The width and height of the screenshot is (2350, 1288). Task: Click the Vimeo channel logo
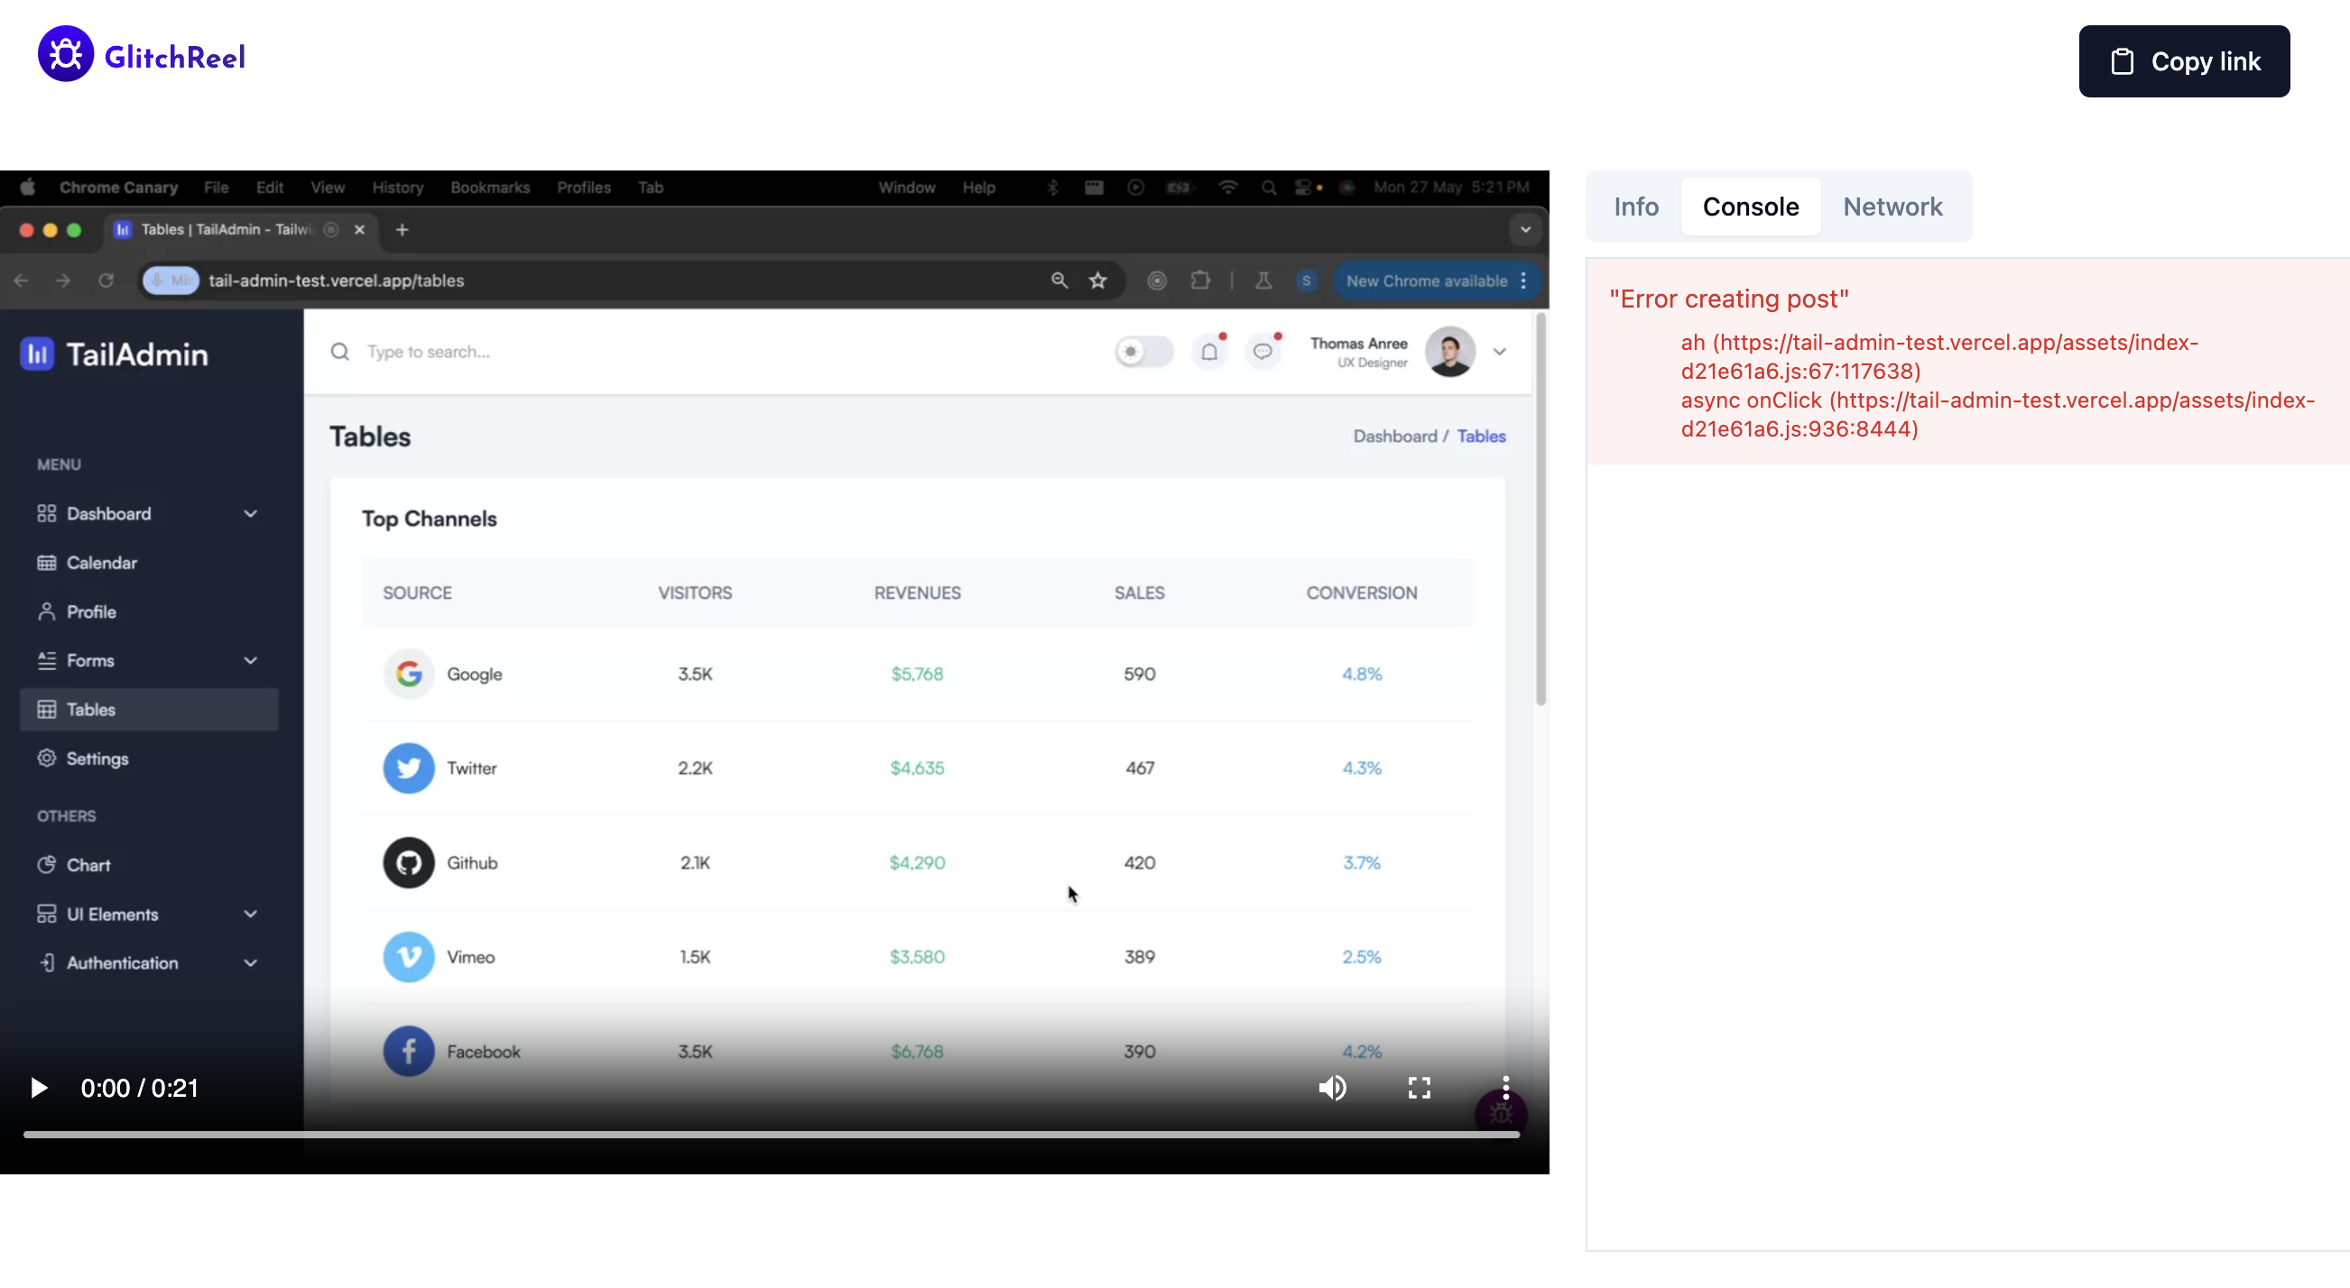(408, 957)
